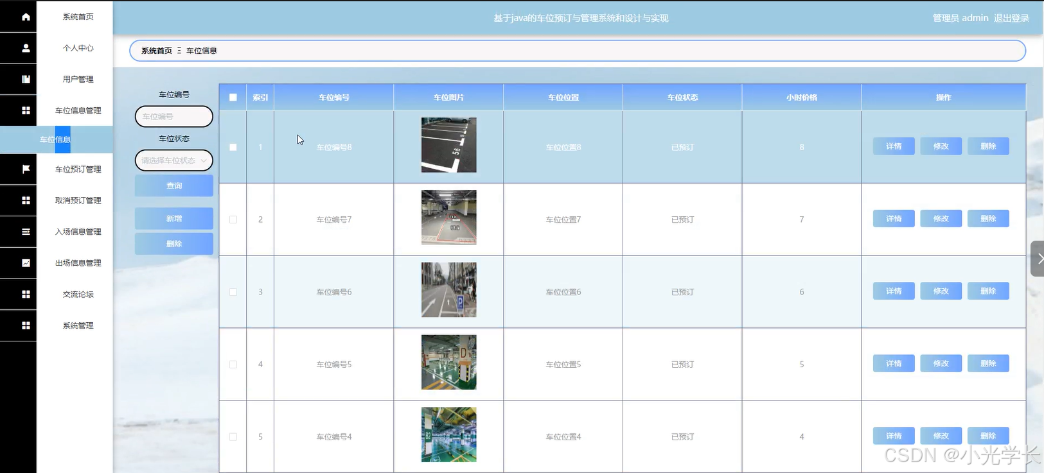Open 交流论坛 menu item

pyautogui.click(x=78, y=294)
